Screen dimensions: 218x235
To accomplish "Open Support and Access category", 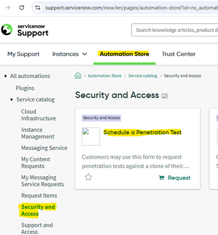I will 37,229.
